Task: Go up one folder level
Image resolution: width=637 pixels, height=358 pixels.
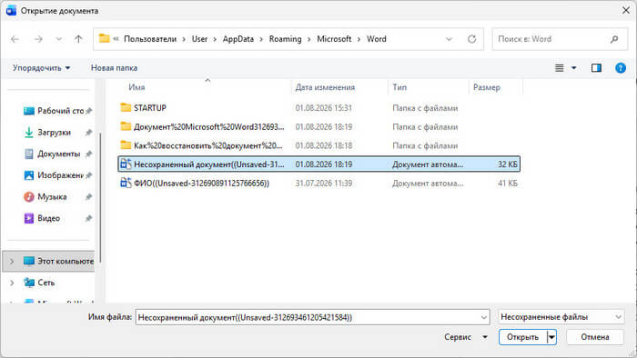Action: (78, 39)
